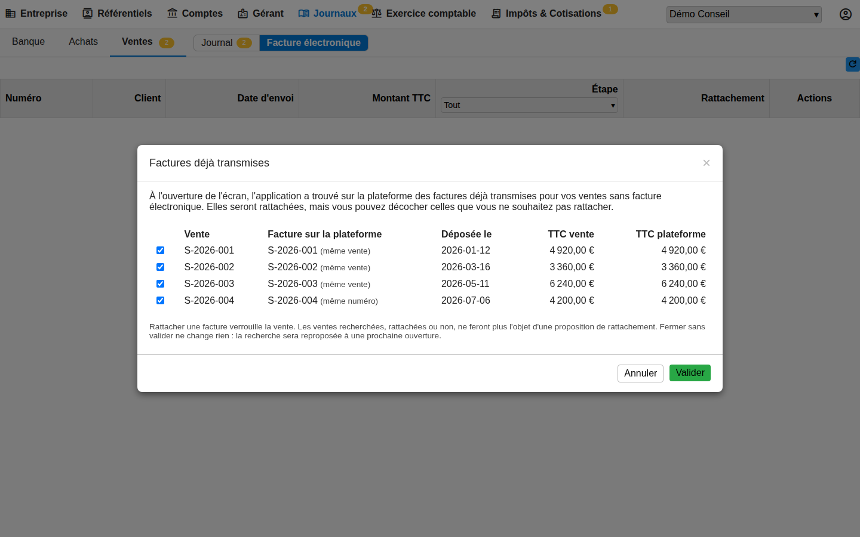Select the Ventes tab

click(x=148, y=42)
